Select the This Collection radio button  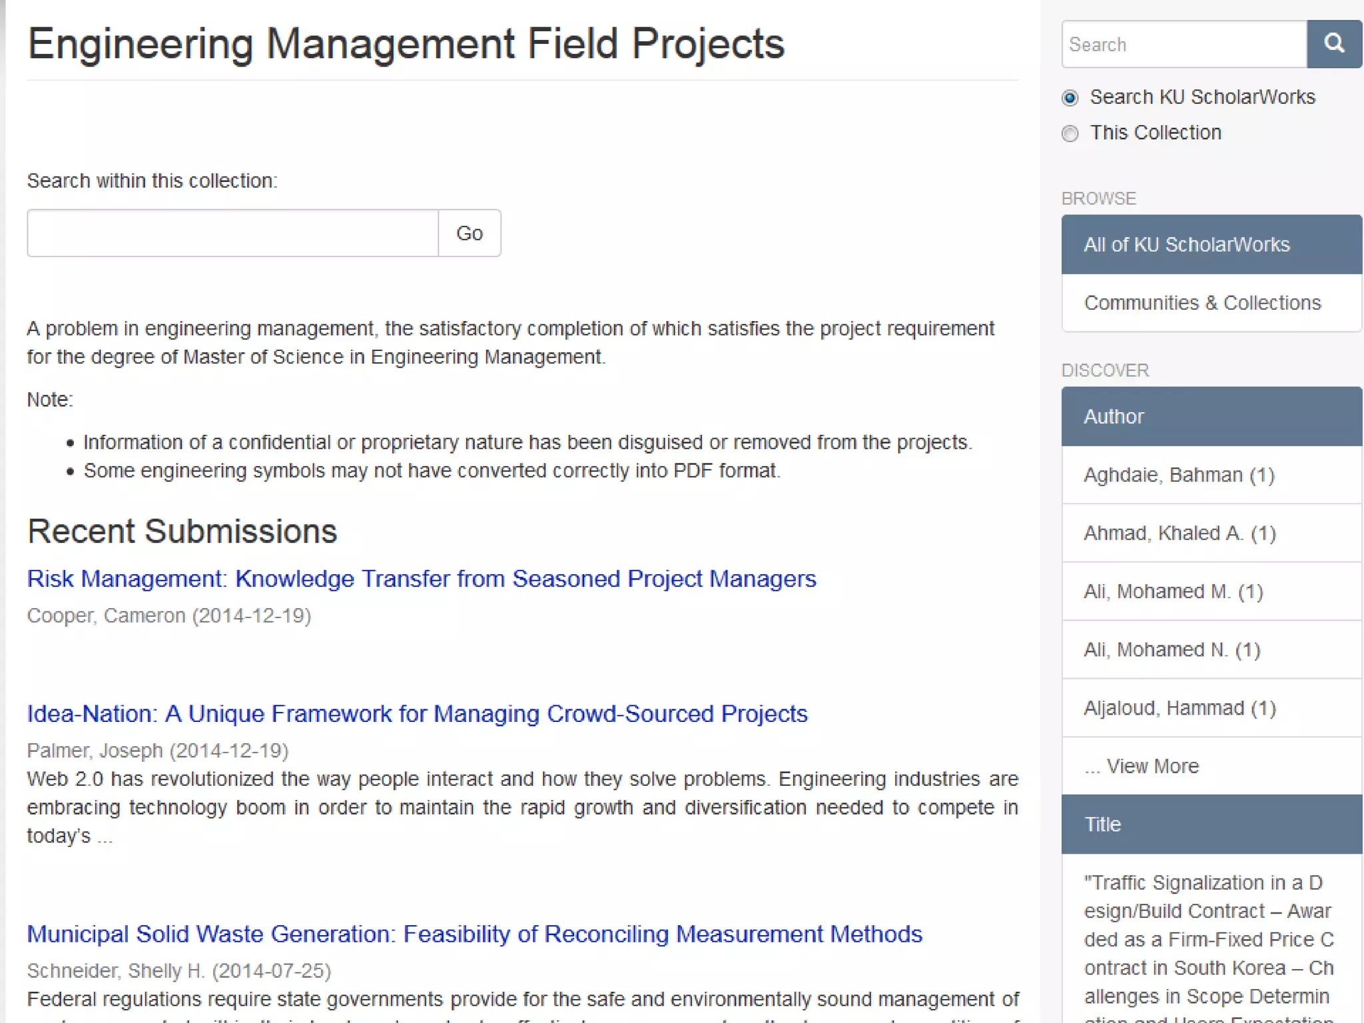click(x=1070, y=133)
